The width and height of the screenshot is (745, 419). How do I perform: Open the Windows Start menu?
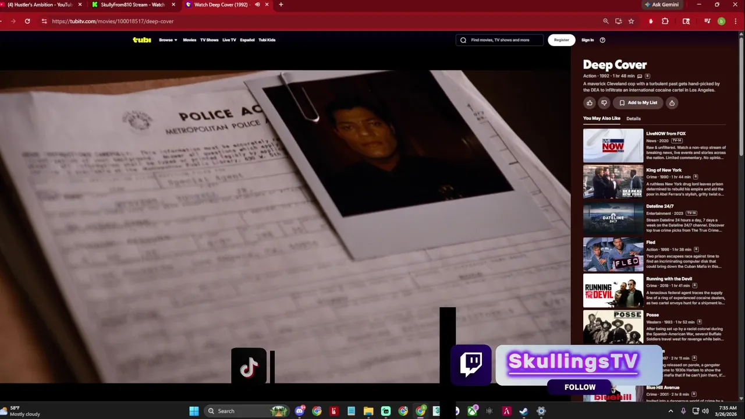point(194,411)
